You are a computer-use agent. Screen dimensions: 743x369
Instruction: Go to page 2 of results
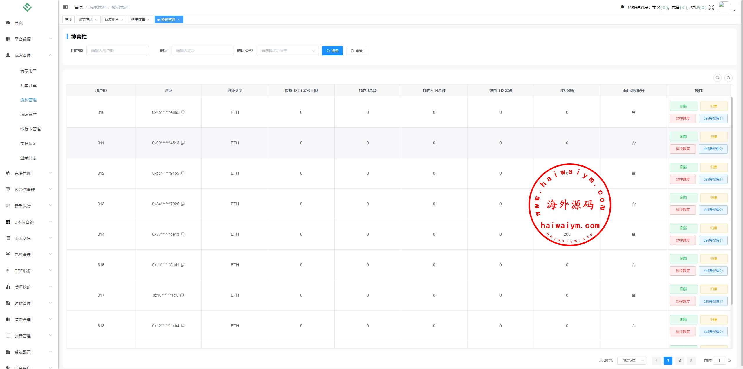(679, 360)
